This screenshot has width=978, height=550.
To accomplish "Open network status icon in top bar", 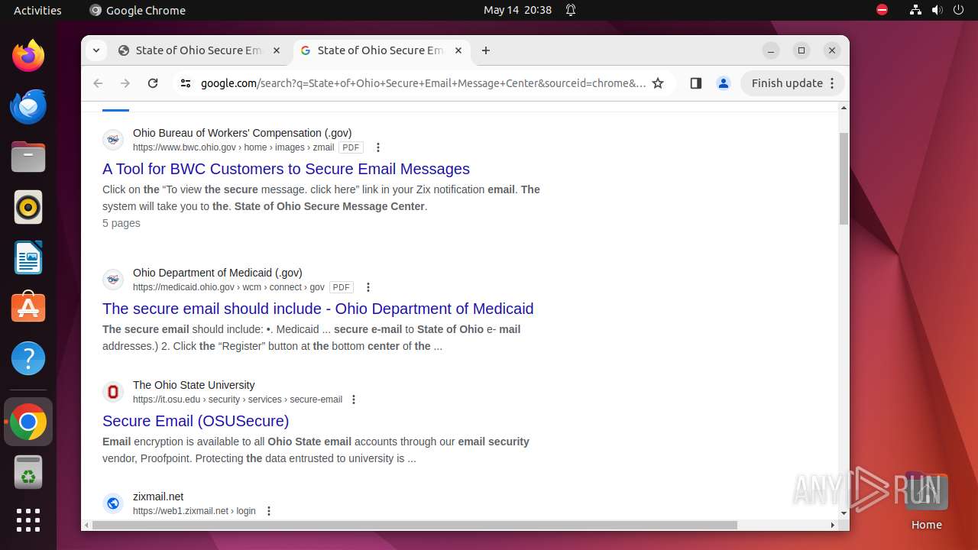I will point(915,10).
